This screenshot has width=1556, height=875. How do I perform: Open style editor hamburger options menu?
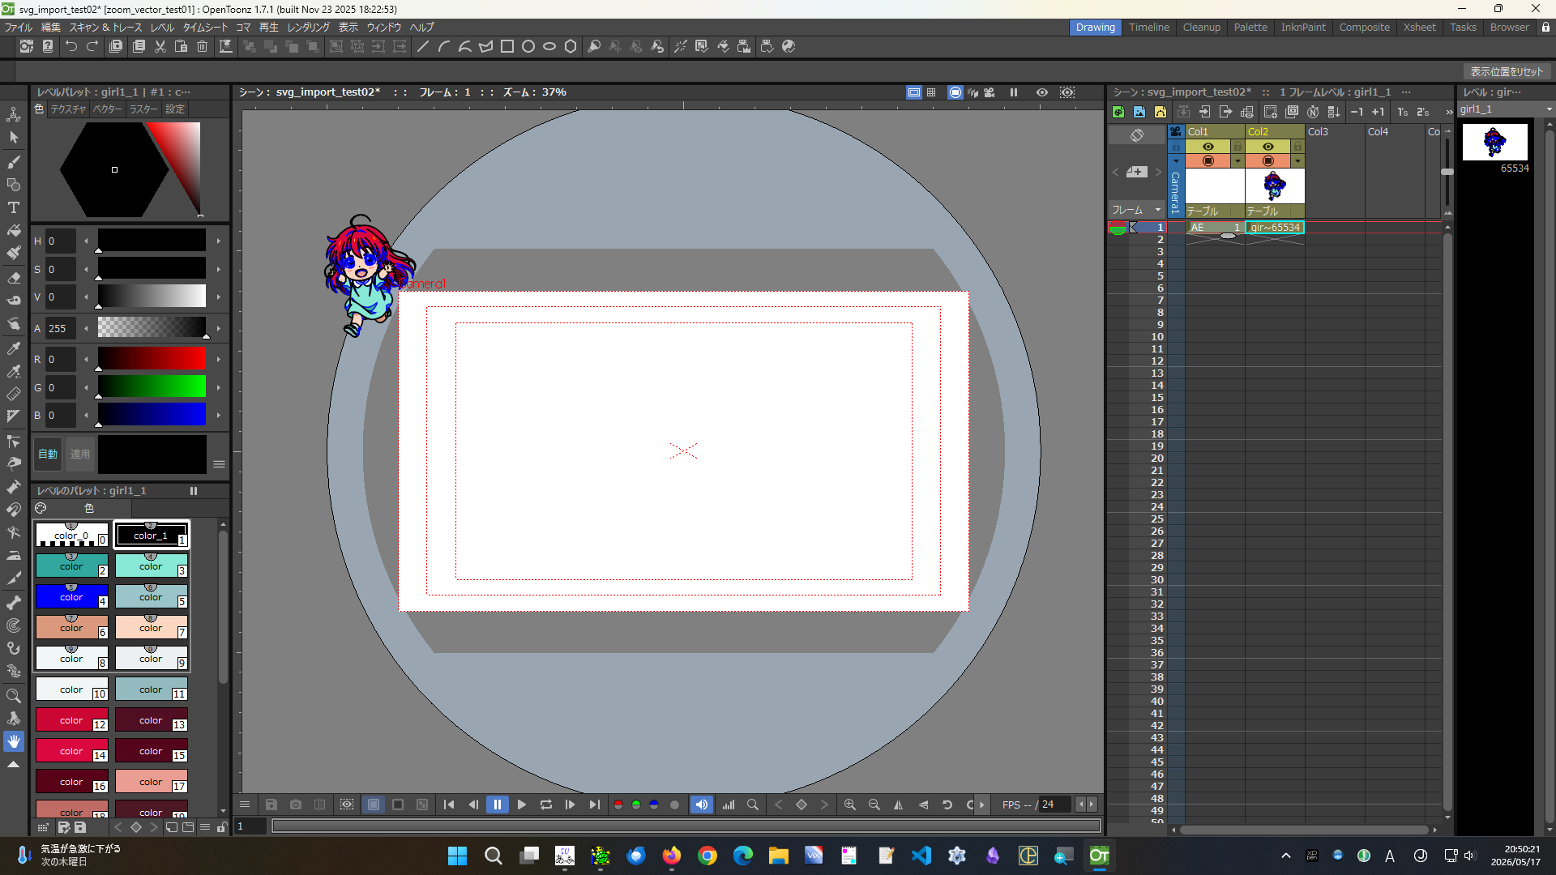[x=219, y=464]
